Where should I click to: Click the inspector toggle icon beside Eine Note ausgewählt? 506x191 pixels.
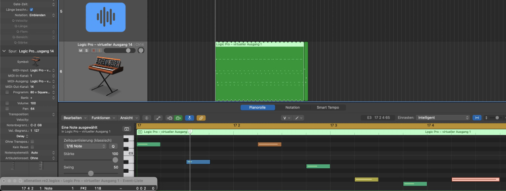tap(127, 129)
